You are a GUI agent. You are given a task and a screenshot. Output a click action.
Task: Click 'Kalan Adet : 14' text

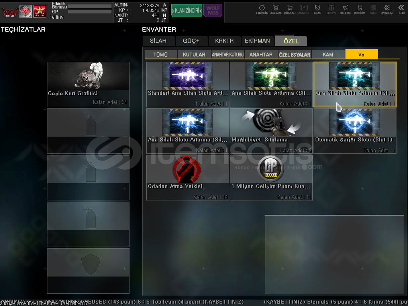pyautogui.click(x=210, y=197)
